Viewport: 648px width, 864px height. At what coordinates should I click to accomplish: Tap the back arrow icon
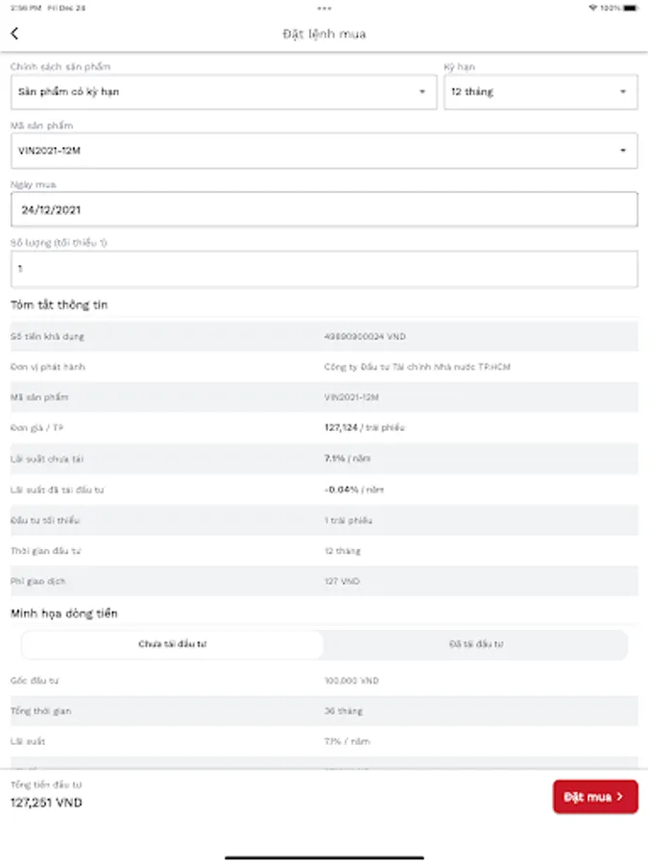point(14,34)
